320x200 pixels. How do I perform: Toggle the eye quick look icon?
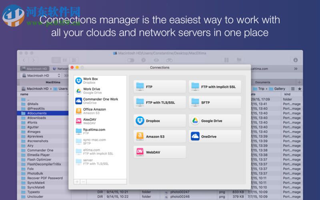click(156, 60)
